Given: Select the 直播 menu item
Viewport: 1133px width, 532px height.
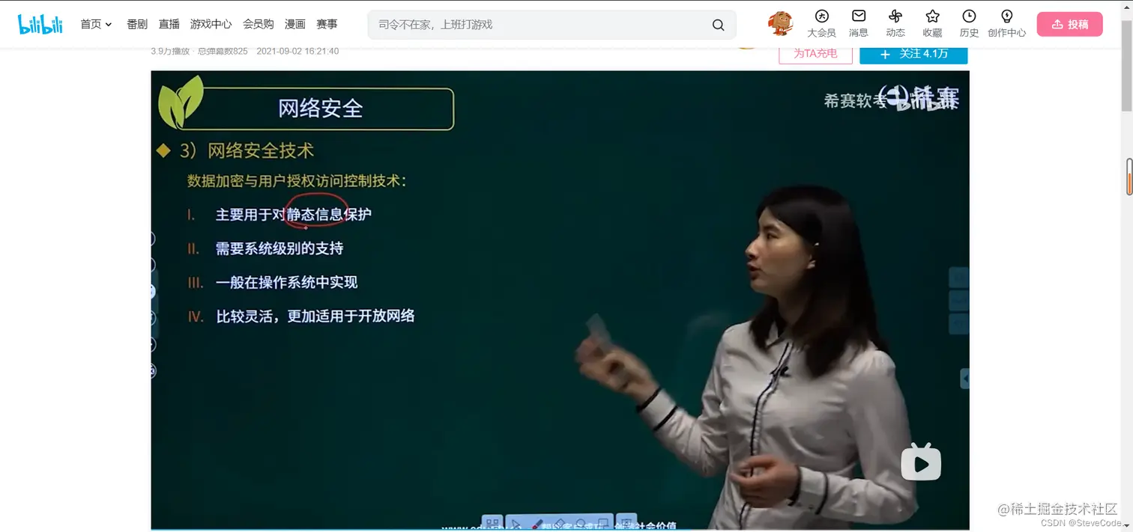Looking at the screenshot, I should 169,23.
